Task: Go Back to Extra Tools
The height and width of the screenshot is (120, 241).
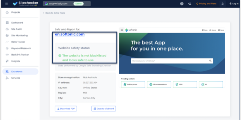Action: pyautogui.click(x=54, y=13)
